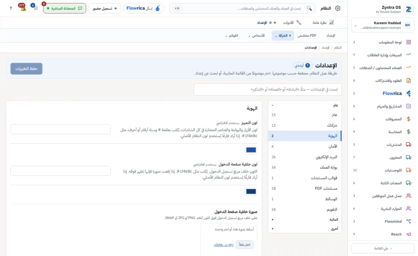Image resolution: width=418 pixels, height=256 pixels.
Task: Click the Zyntra OS logo icon
Action: 408,9
